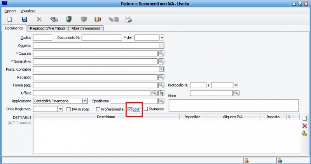Click into the Documento N. field
Image resolution: width=311 pixels, height=164 pixels.
point(102,37)
